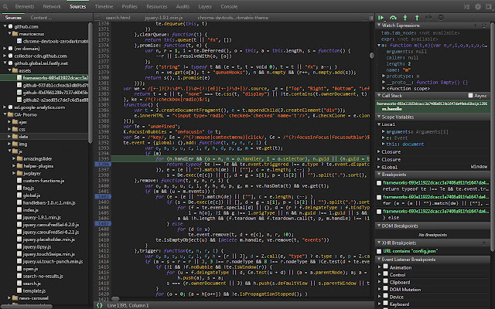495x309 pixels.
Task: Open the jquery-1.9.1.min.js file tab
Action: pos(163,16)
